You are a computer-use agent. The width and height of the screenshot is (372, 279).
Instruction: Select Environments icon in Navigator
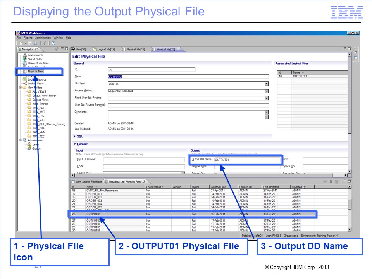[x=25, y=55]
